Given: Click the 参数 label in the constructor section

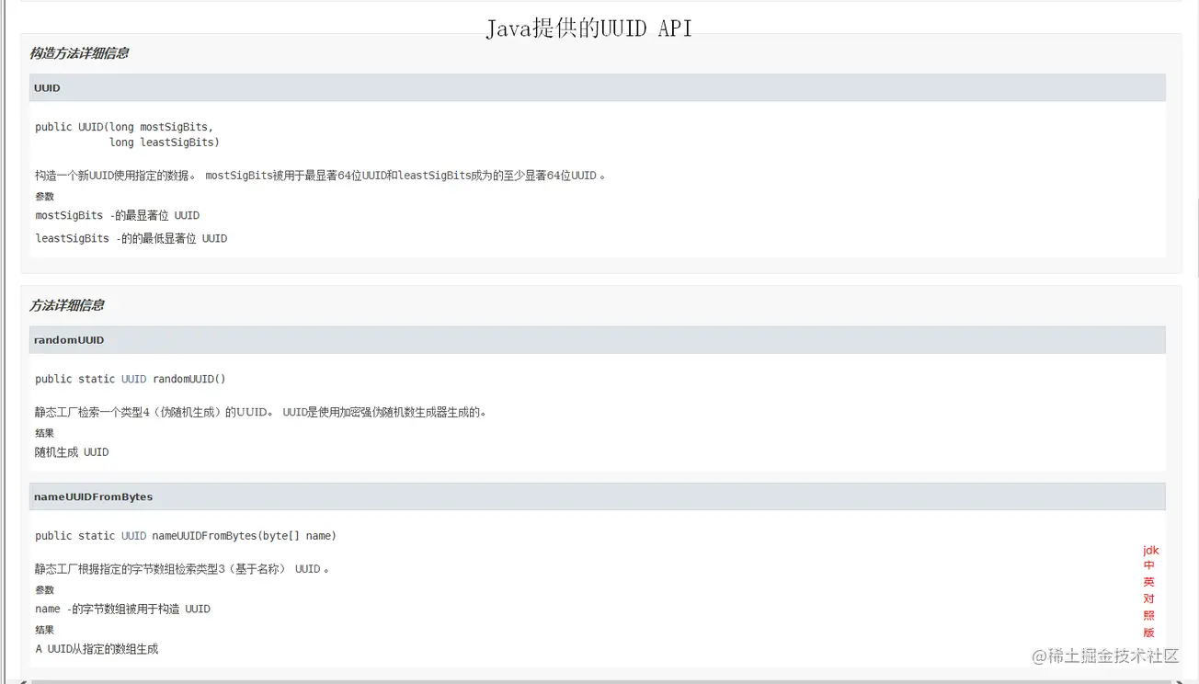Looking at the screenshot, I should [44, 196].
